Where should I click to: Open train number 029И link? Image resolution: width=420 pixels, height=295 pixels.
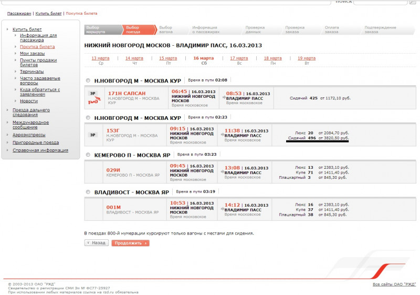click(x=113, y=170)
